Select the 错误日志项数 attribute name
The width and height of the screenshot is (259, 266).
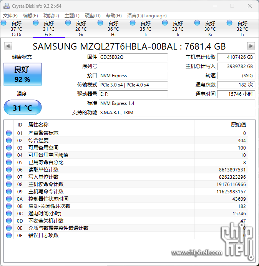coord(43,235)
